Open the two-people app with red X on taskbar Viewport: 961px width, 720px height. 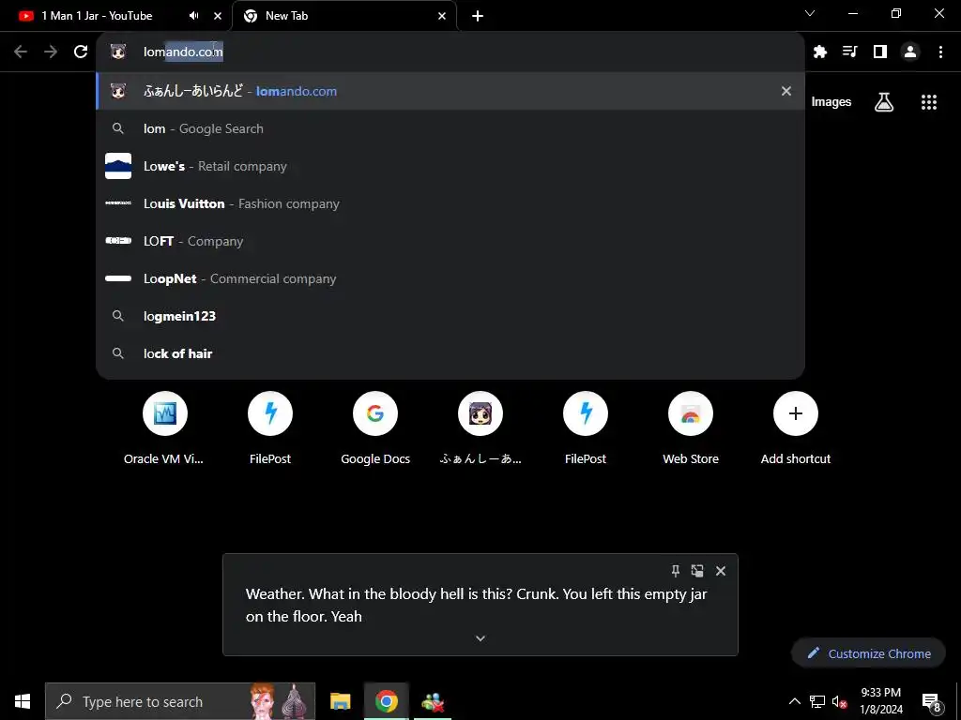(x=433, y=701)
